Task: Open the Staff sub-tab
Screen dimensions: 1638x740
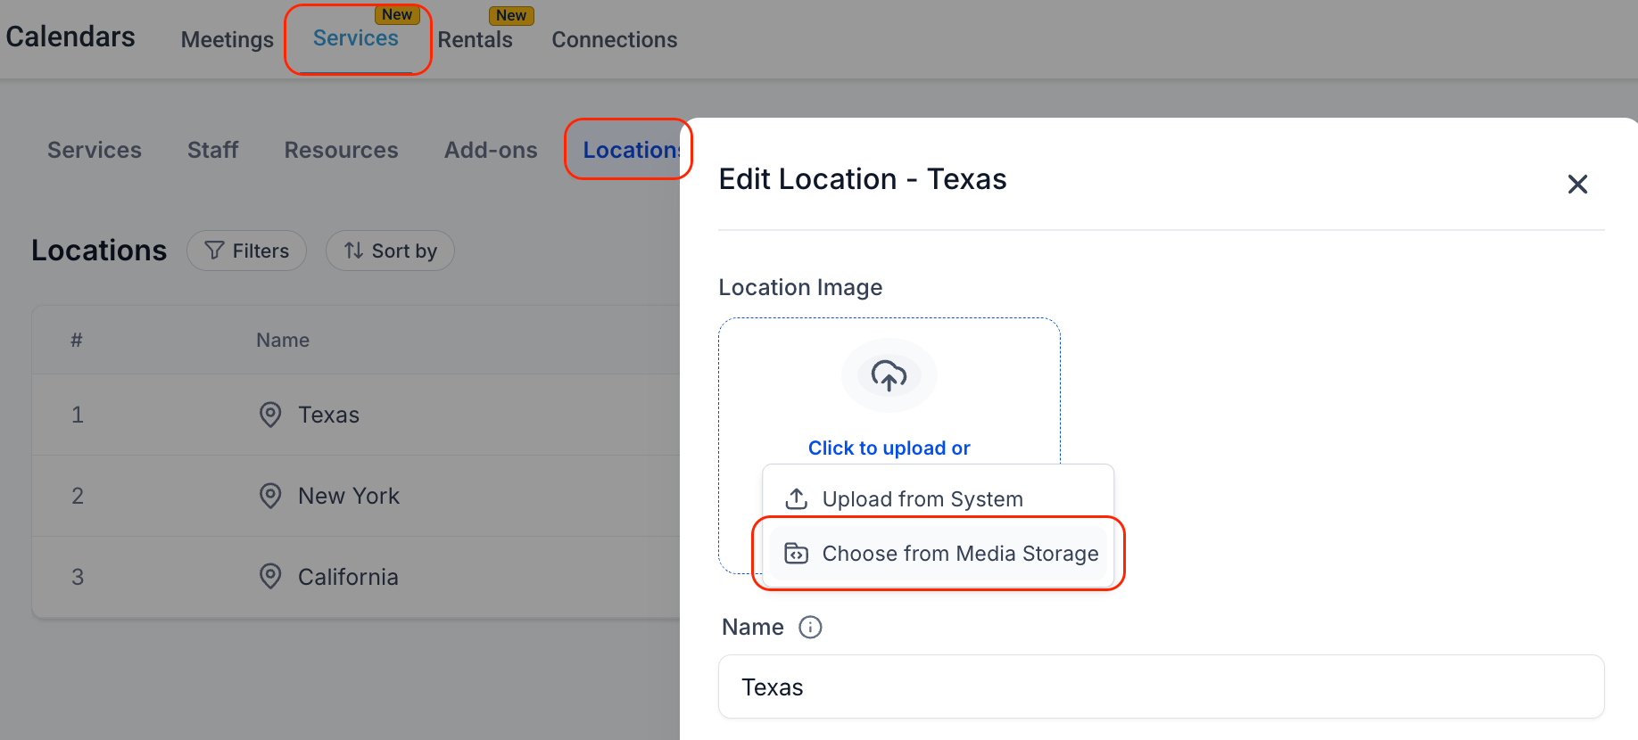Action: (212, 150)
